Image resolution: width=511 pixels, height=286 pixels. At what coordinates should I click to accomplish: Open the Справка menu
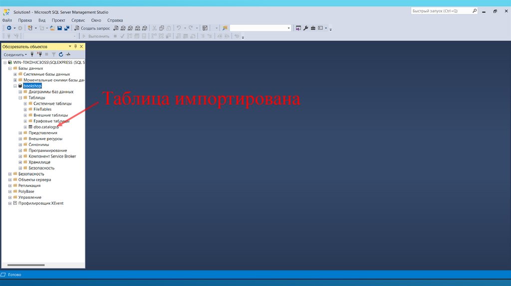pyautogui.click(x=115, y=20)
